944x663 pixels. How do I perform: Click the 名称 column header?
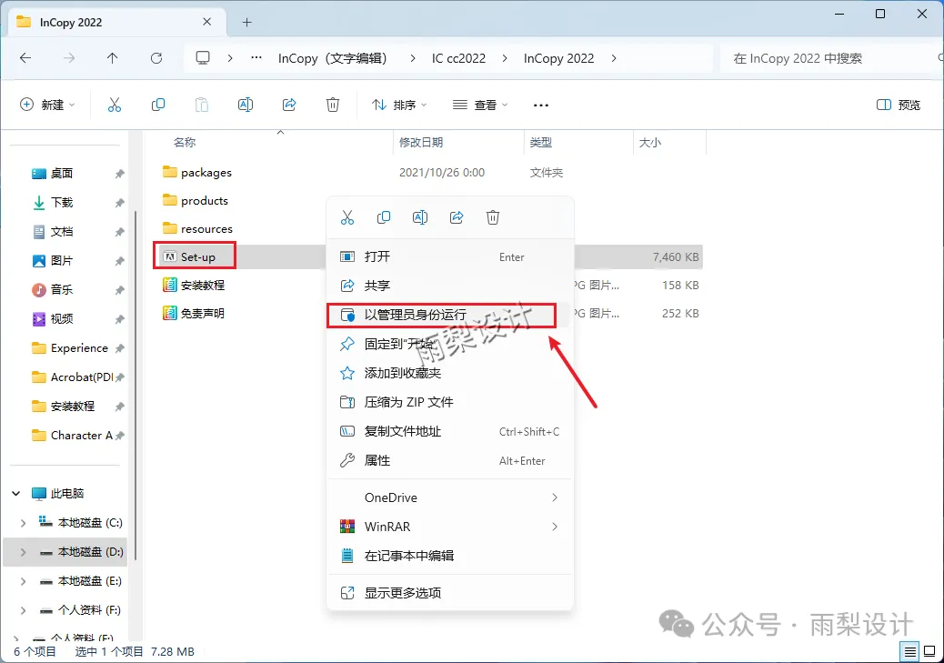(x=185, y=142)
